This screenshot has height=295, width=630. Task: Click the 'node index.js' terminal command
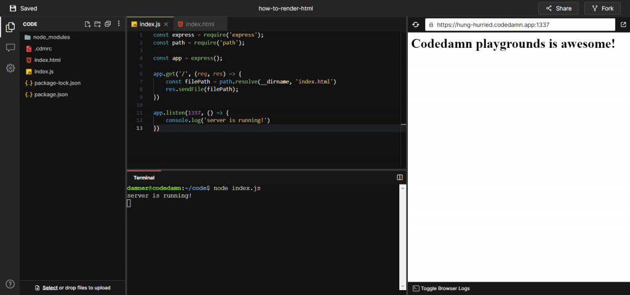pyautogui.click(x=237, y=188)
